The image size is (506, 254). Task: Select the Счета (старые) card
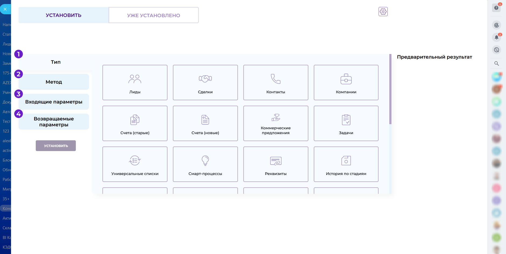[135, 123]
